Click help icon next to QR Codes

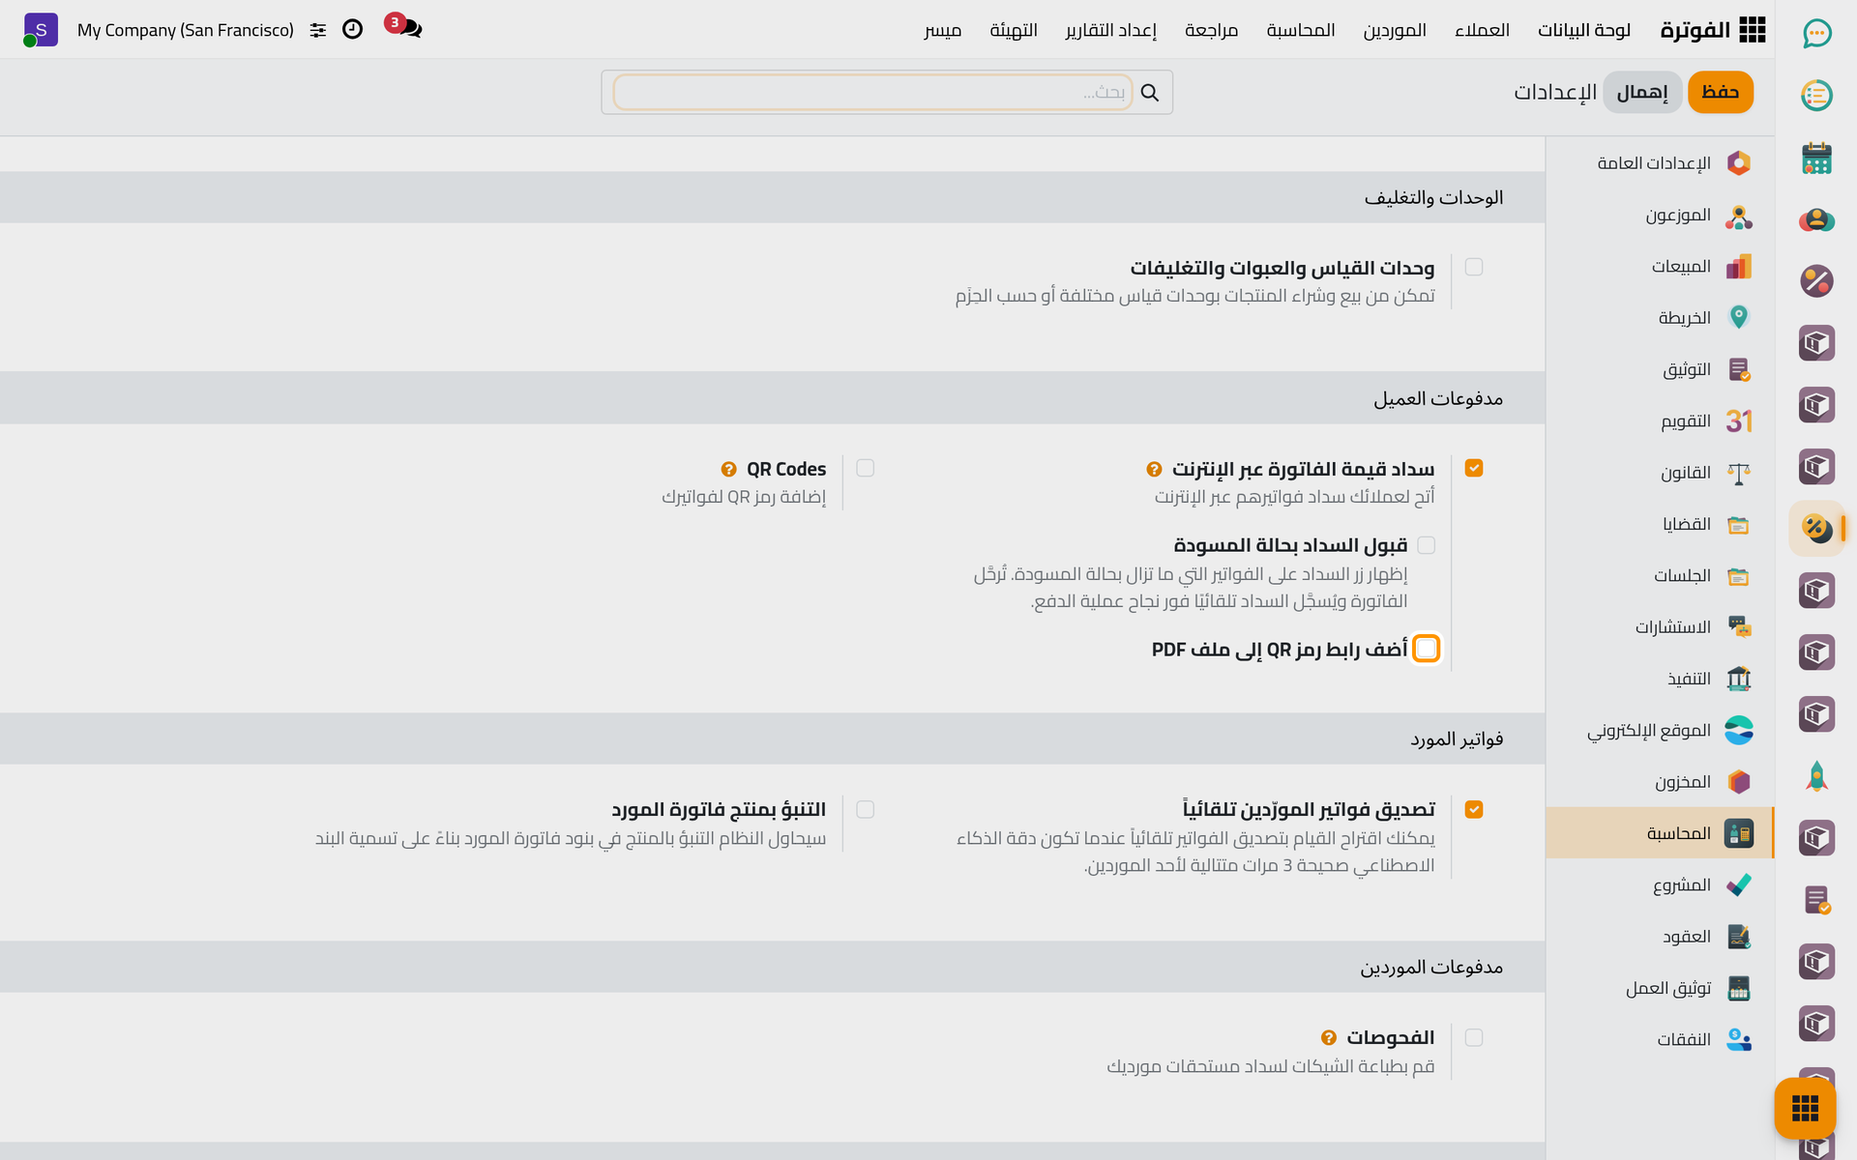(x=728, y=470)
